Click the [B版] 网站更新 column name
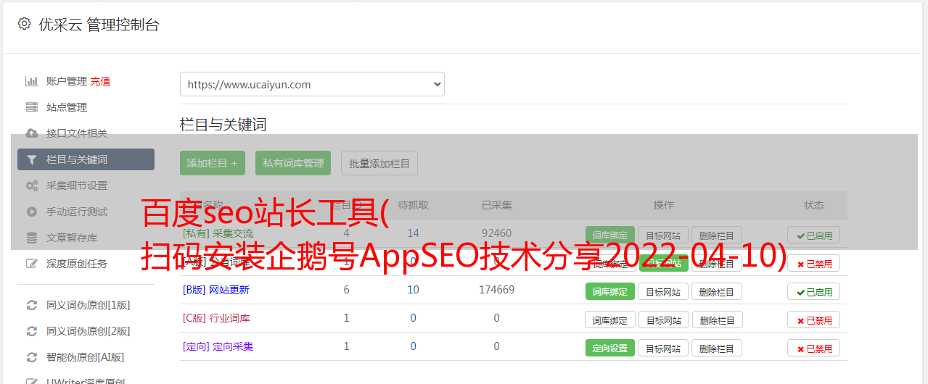928x384 pixels. [x=216, y=290]
